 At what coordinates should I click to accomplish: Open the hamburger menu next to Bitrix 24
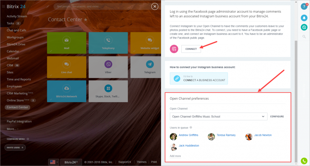(x=3, y=7)
